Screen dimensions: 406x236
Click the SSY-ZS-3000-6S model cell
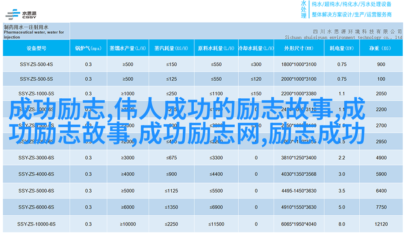click(36, 158)
